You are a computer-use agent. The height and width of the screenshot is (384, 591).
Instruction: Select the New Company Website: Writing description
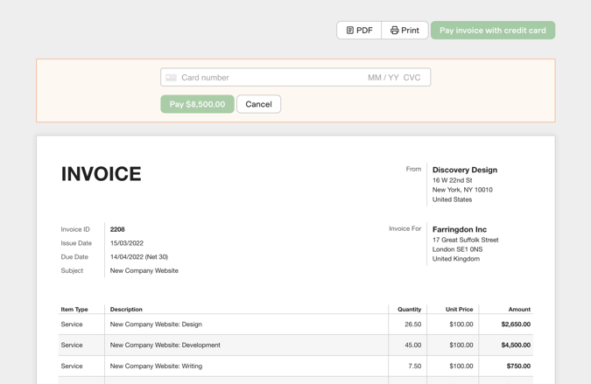pyautogui.click(x=156, y=367)
